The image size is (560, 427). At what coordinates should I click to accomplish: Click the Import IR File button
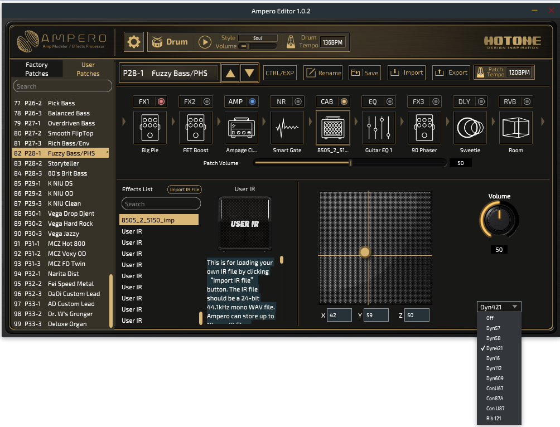(x=185, y=190)
